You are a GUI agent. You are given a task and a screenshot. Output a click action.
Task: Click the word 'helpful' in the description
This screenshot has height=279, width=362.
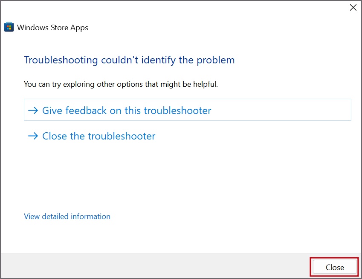205,84
